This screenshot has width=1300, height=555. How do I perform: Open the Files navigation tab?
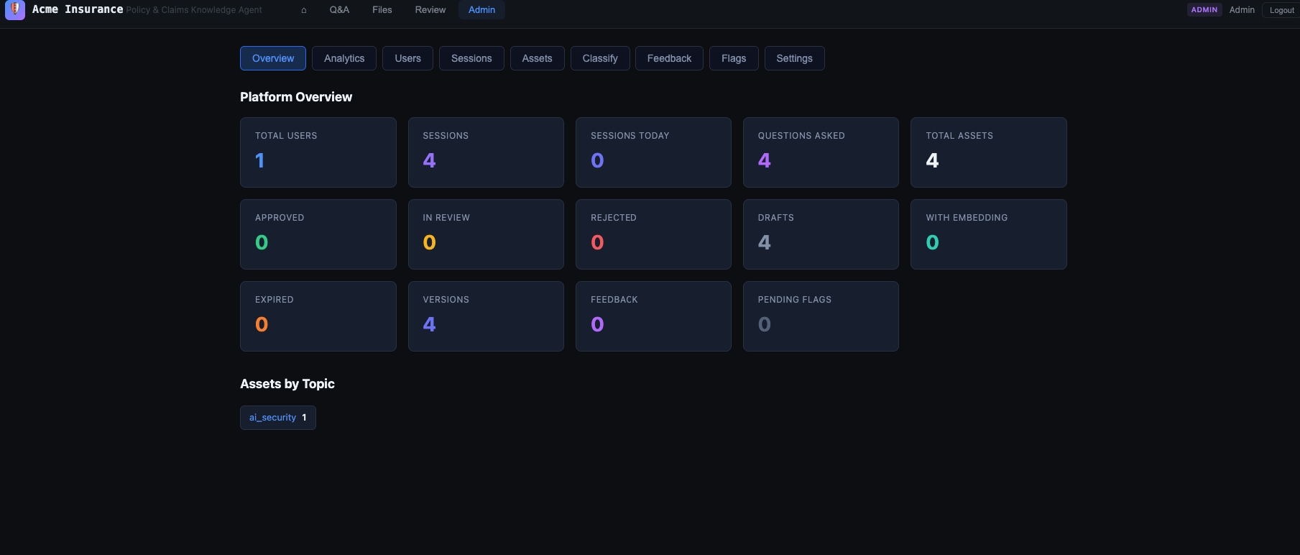(382, 10)
